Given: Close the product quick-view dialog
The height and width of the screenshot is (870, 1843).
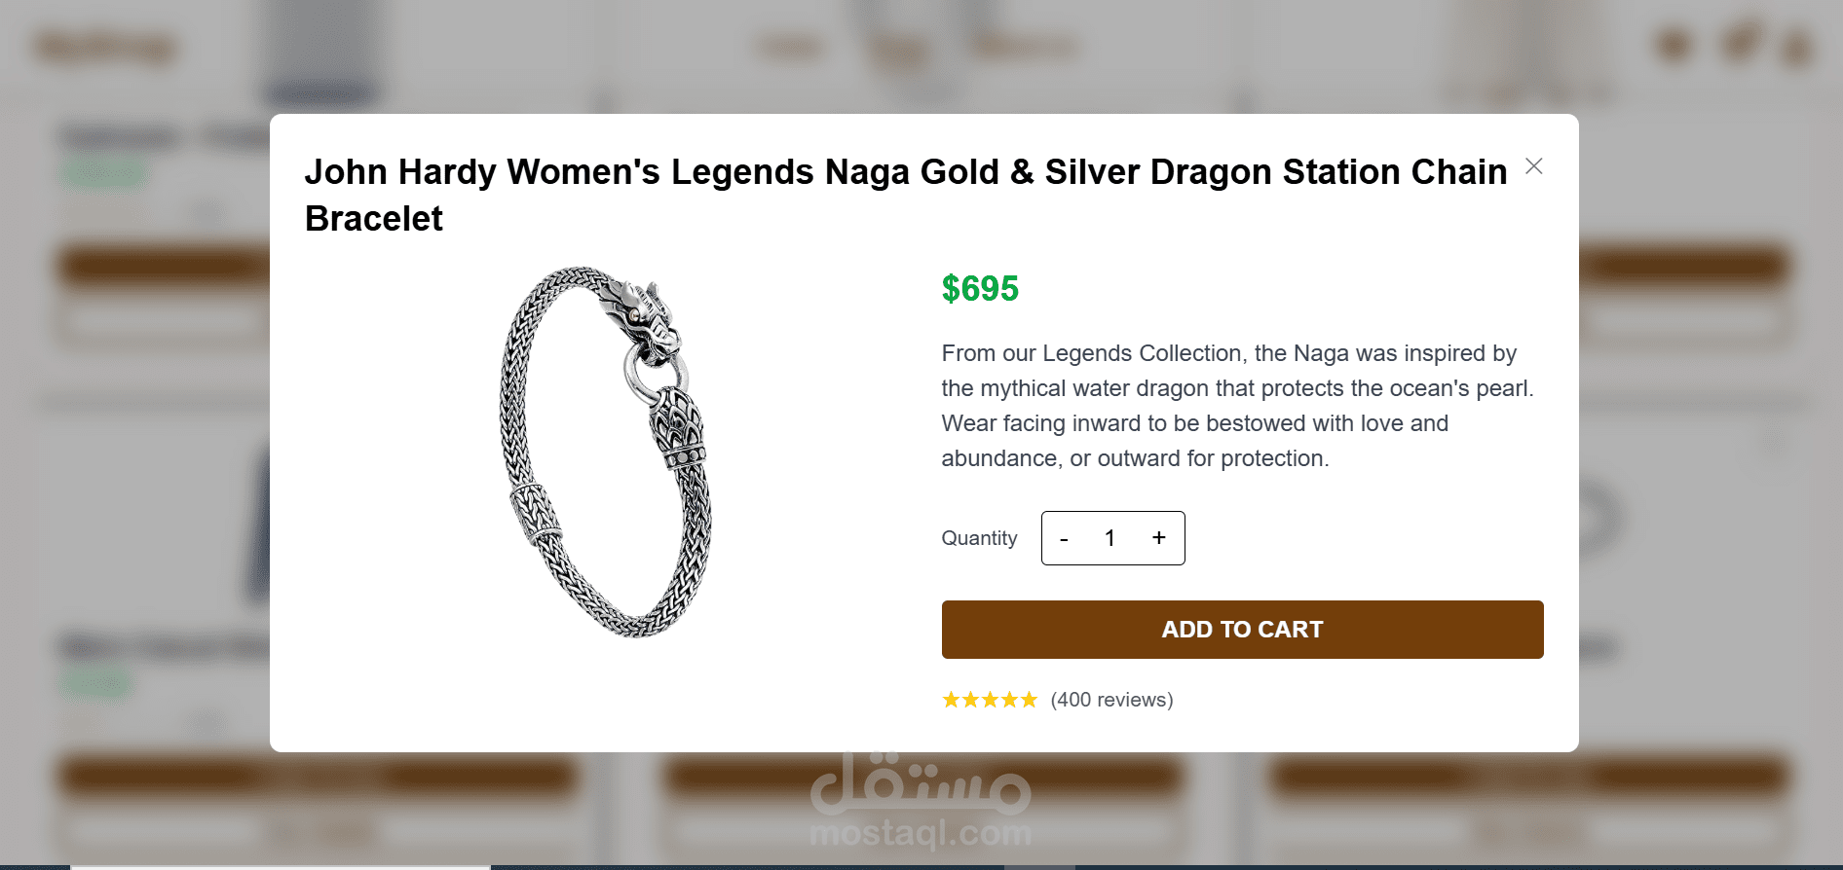Looking at the screenshot, I should (1533, 166).
